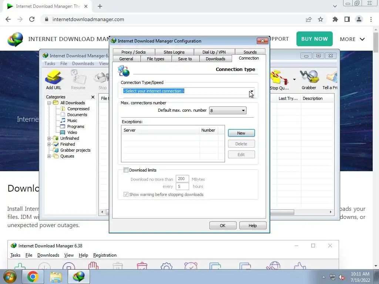Image resolution: width=379 pixels, height=284 pixels.
Task: Expand the Queues tree node
Action: point(49,156)
